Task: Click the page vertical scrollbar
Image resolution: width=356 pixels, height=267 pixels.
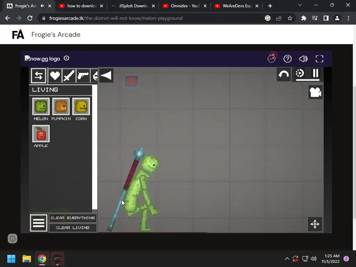Action: point(355,152)
